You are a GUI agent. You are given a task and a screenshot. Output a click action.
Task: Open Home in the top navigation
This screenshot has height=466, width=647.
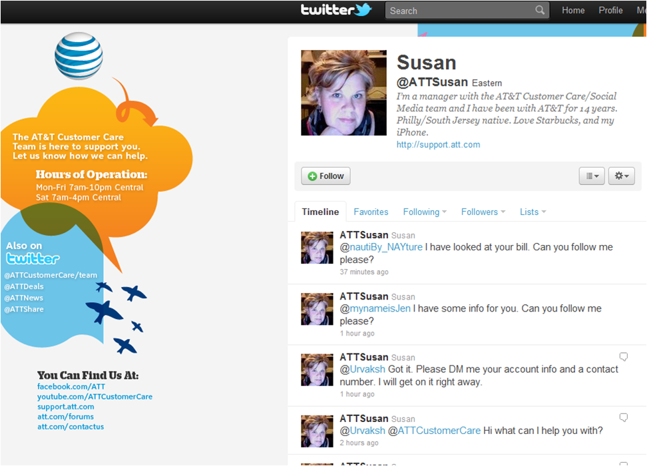pos(573,10)
